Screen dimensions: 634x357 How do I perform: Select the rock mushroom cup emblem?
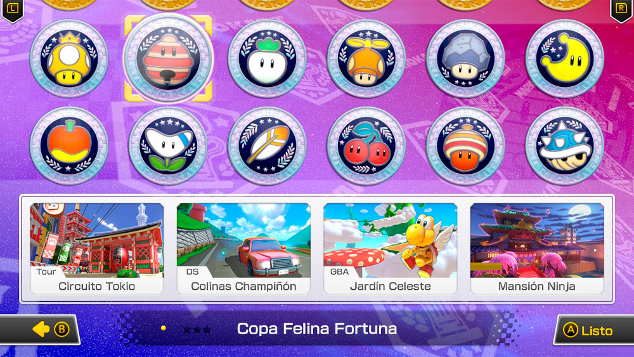coord(465,58)
